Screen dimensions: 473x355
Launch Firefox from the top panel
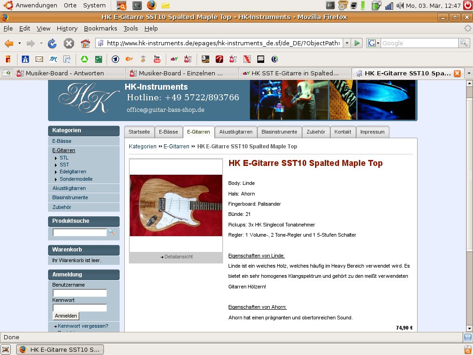tap(152, 5)
